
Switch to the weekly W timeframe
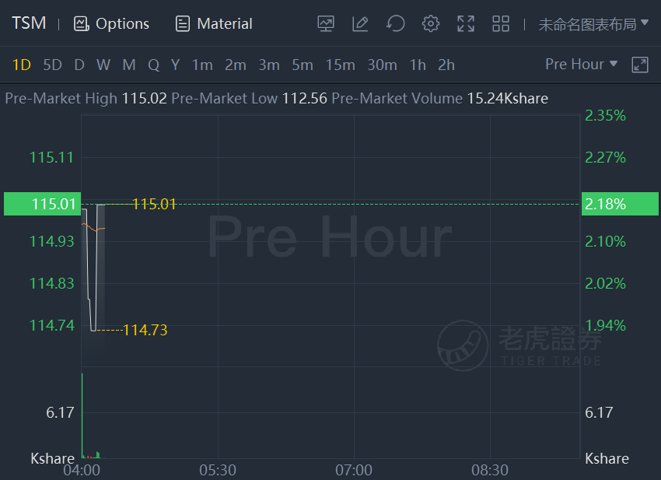(x=103, y=65)
